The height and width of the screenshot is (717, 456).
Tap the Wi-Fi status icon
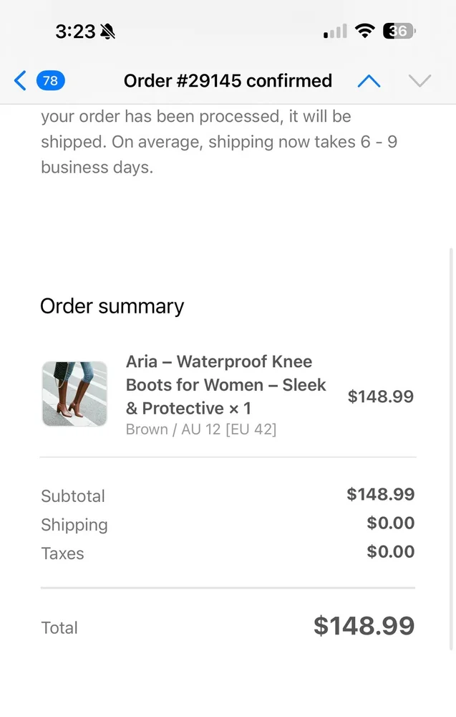[365, 31]
